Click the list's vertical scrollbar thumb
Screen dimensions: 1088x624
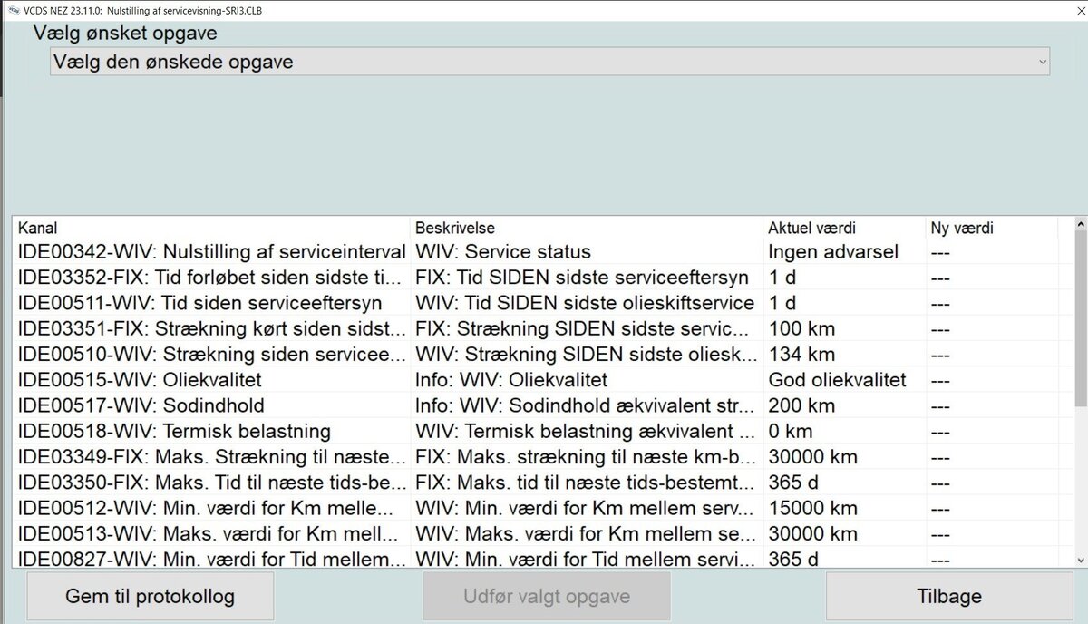[x=1079, y=317]
